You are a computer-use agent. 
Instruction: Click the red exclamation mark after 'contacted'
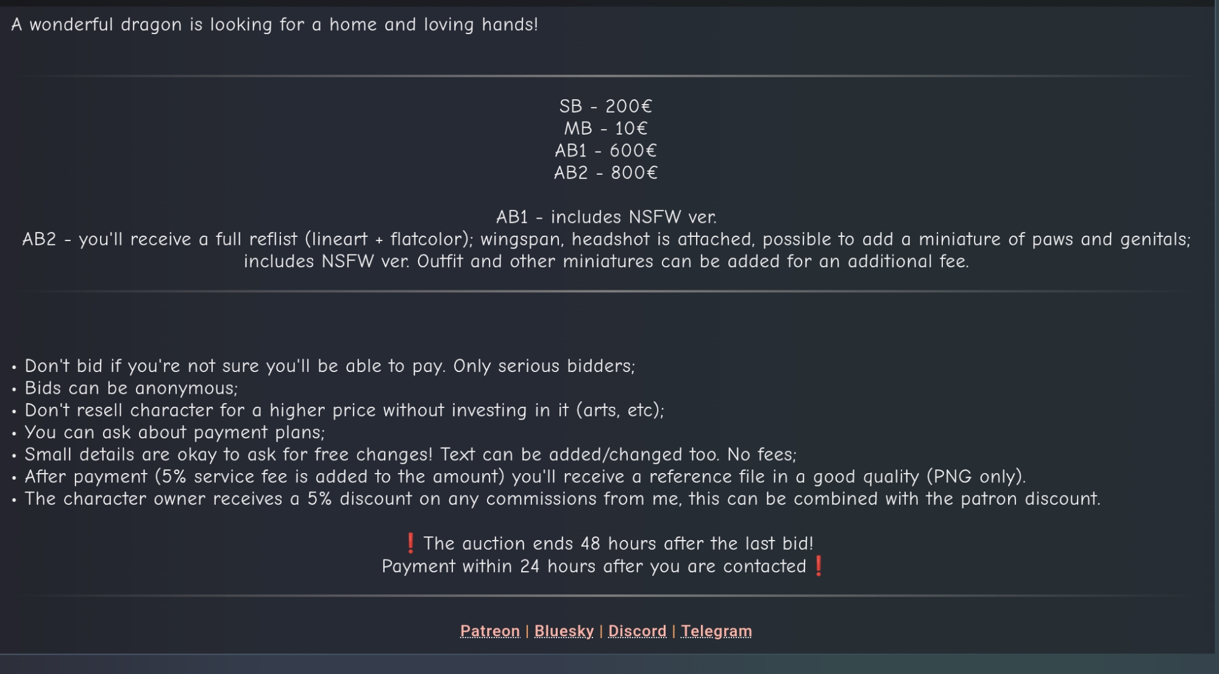click(x=819, y=566)
